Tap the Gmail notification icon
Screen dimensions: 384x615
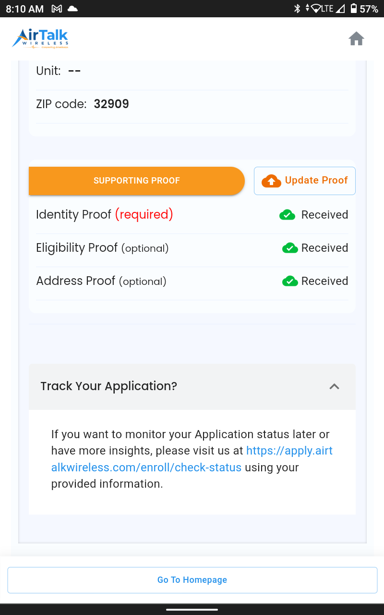click(x=57, y=9)
